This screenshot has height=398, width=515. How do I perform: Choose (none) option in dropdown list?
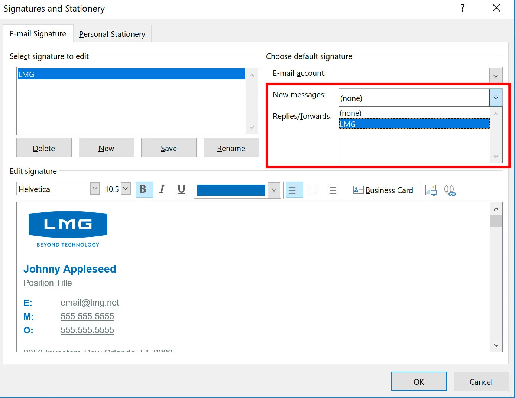pyautogui.click(x=414, y=113)
